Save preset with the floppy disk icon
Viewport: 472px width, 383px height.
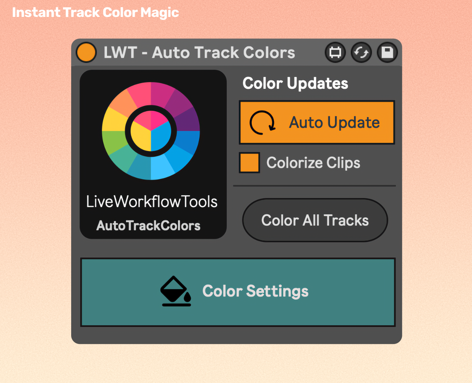[x=387, y=52]
